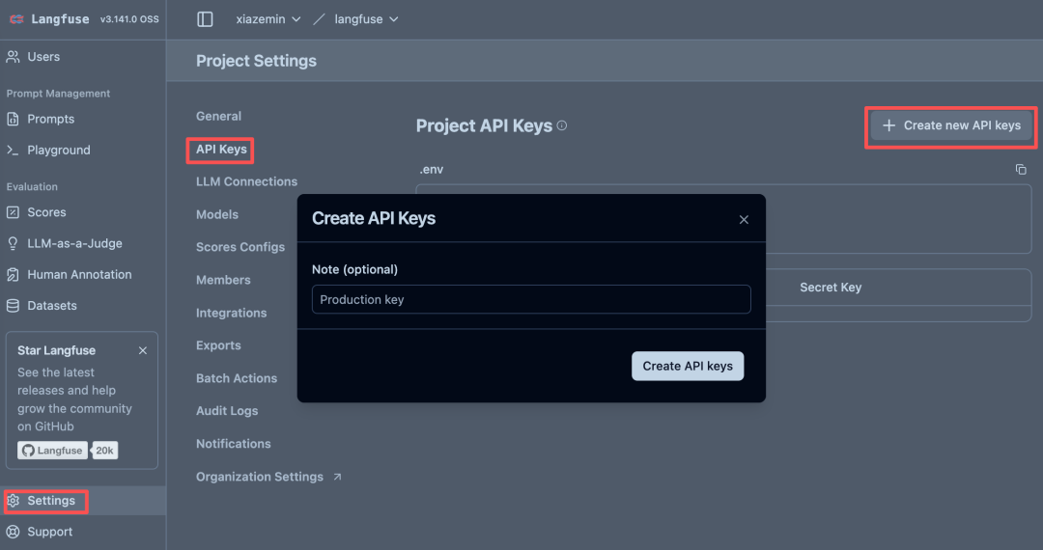Open General settings tab

click(x=219, y=116)
